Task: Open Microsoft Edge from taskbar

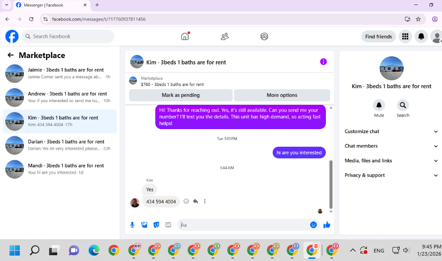Action: click(94, 250)
